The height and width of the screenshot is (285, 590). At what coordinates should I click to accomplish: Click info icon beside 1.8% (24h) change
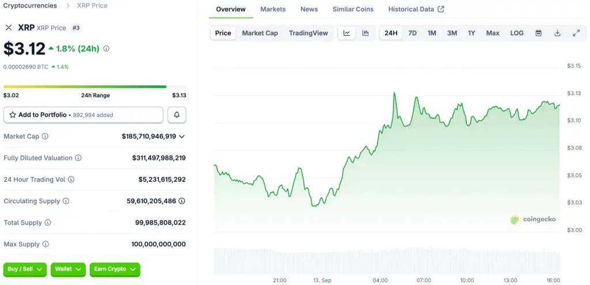pos(106,48)
